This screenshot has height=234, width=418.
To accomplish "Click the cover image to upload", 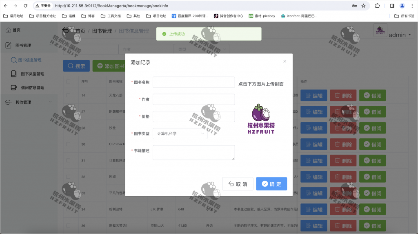I will click(261, 119).
